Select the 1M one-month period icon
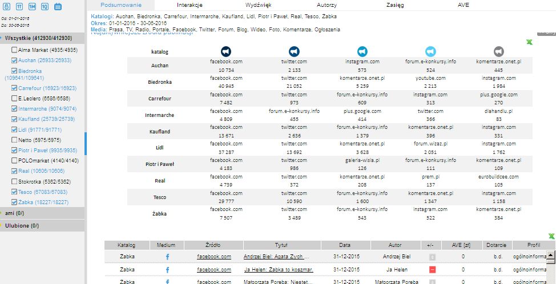556x284 pixels. point(32,7)
